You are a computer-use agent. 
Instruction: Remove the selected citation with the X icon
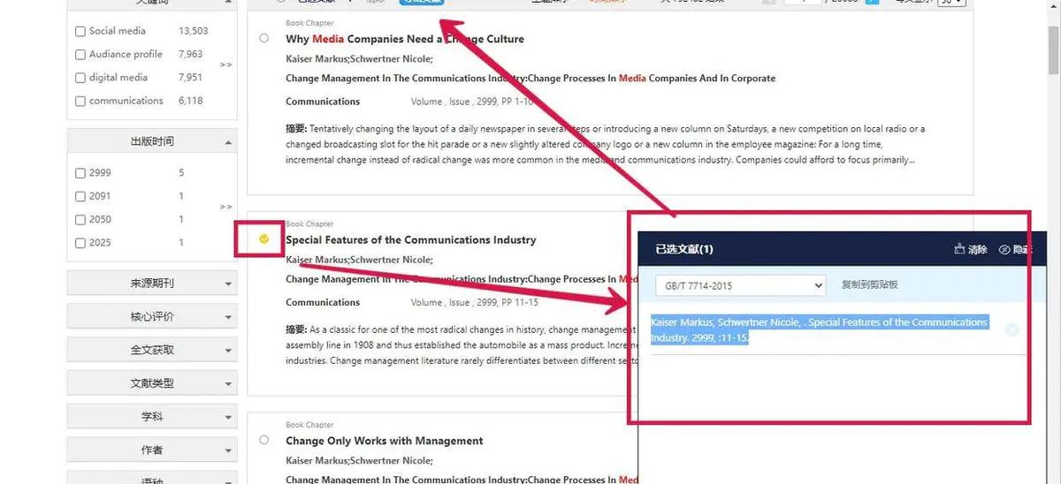click(1012, 330)
